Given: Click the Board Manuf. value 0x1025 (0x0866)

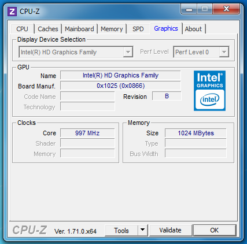Looking at the screenshot, I should tap(120, 86).
